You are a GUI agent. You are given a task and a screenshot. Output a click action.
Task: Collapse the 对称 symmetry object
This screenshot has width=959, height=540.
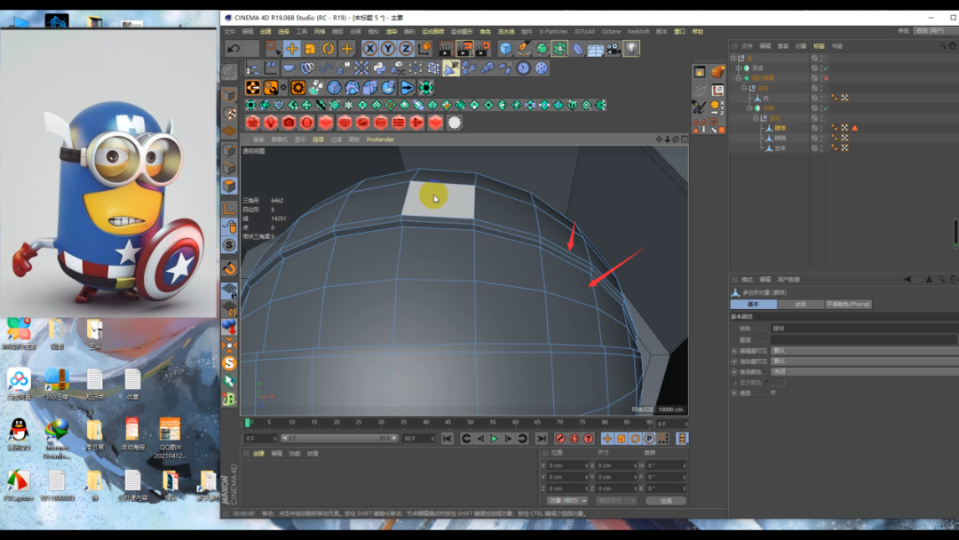749,108
